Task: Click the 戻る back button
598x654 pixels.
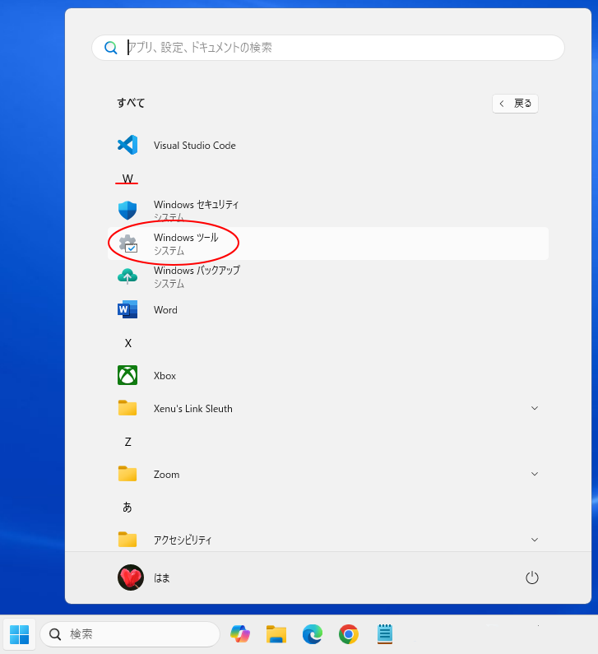Action: [515, 104]
